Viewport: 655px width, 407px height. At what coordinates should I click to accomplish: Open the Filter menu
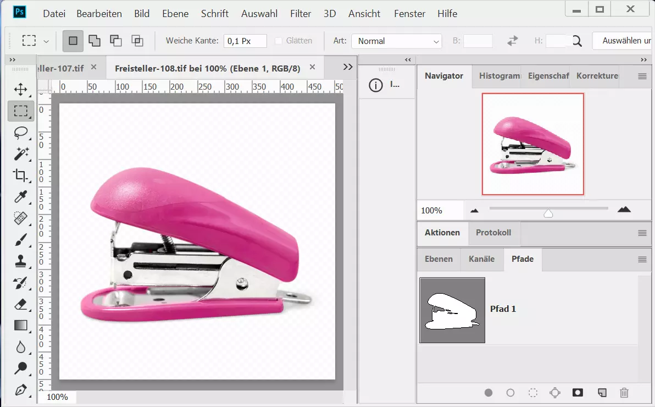pyautogui.click(x=301, y=14)
